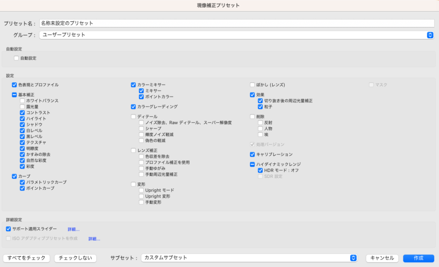439x267 pixels.
Task: Enable 色収差を除去 under レンズ補正
Action: tap(141, 156)
